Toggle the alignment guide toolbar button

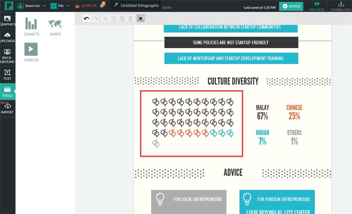(141, 18)
